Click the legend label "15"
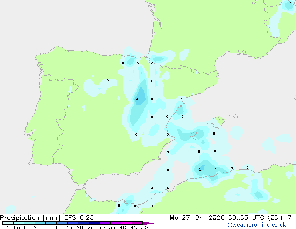 pyautogui.click(x=69, y=227)
